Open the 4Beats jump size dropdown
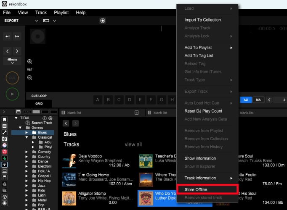The image size is (287, 210). [x=12, y=61]
